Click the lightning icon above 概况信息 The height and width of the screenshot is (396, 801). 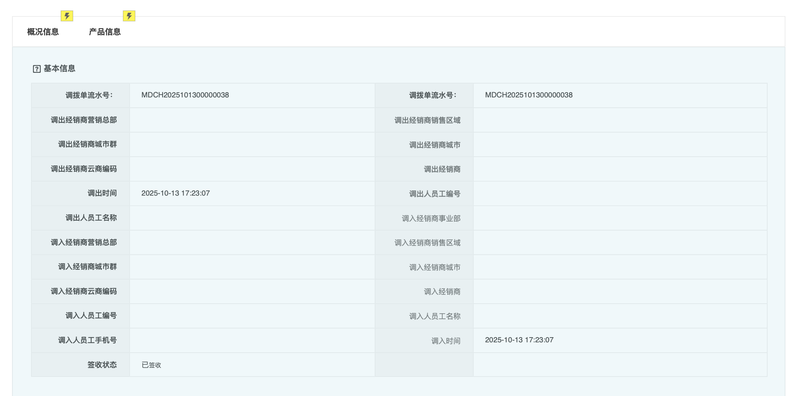tap(67, 16)
